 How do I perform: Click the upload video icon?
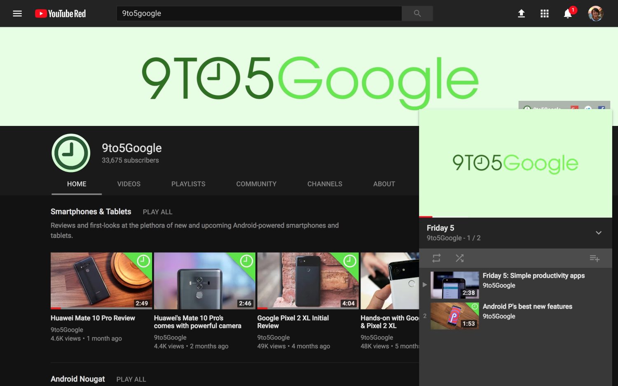coord(521,14)
